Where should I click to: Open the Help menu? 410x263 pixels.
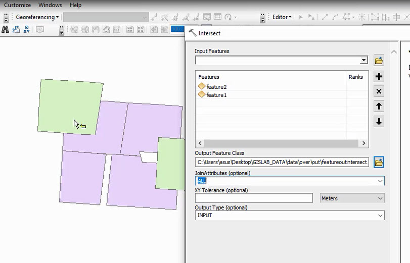coord(75,5)
